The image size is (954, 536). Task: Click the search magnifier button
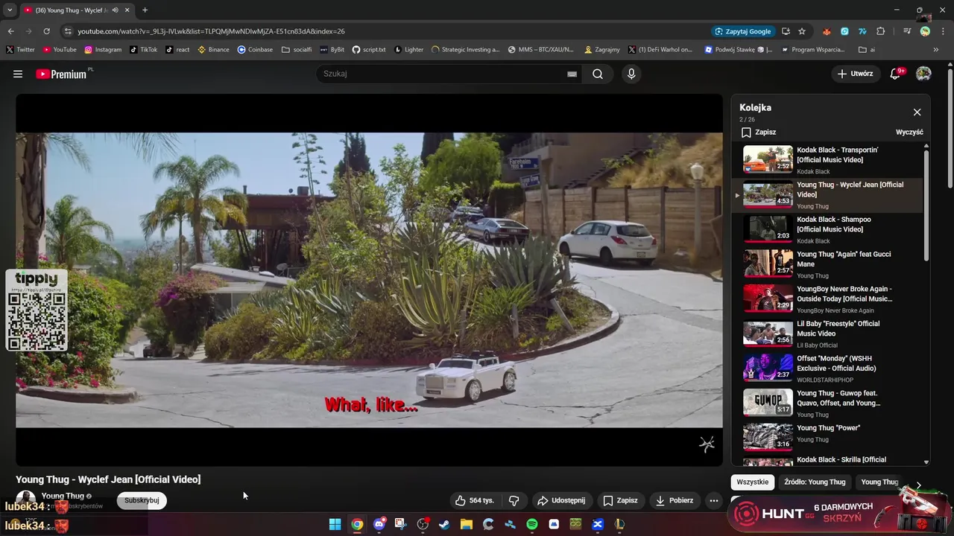598,74
